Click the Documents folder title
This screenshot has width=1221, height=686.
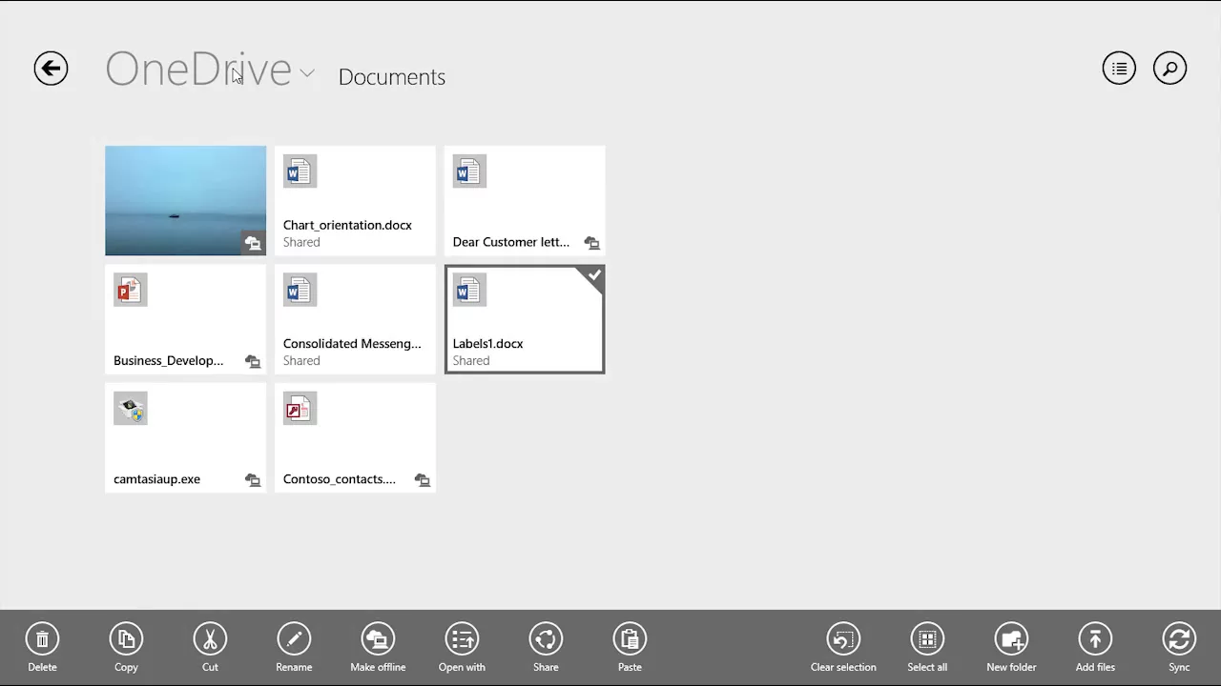pyautogui.click(x=391, y=77)
